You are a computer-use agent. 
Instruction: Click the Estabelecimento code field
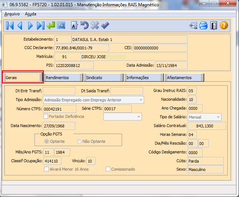coord(63,40)
